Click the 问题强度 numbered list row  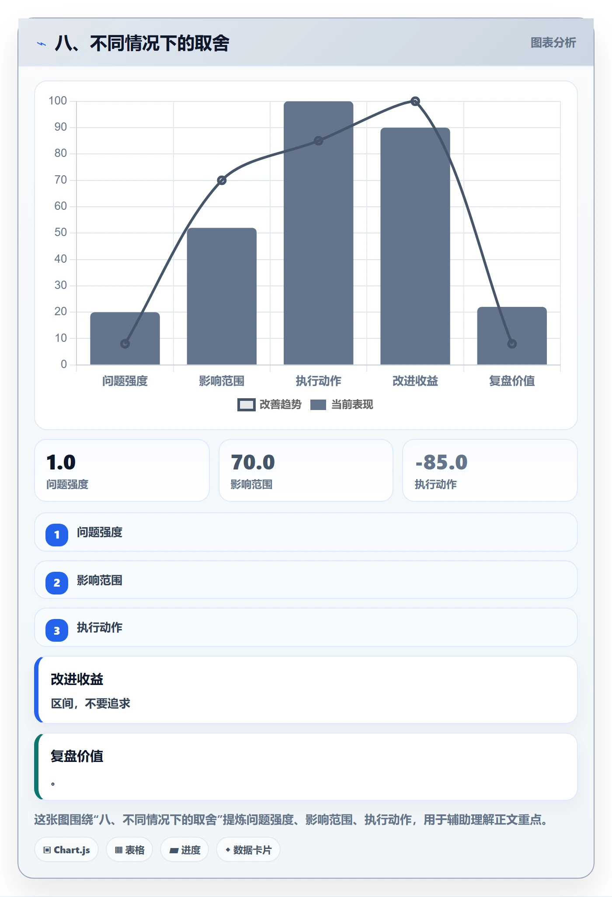(306, 532)
